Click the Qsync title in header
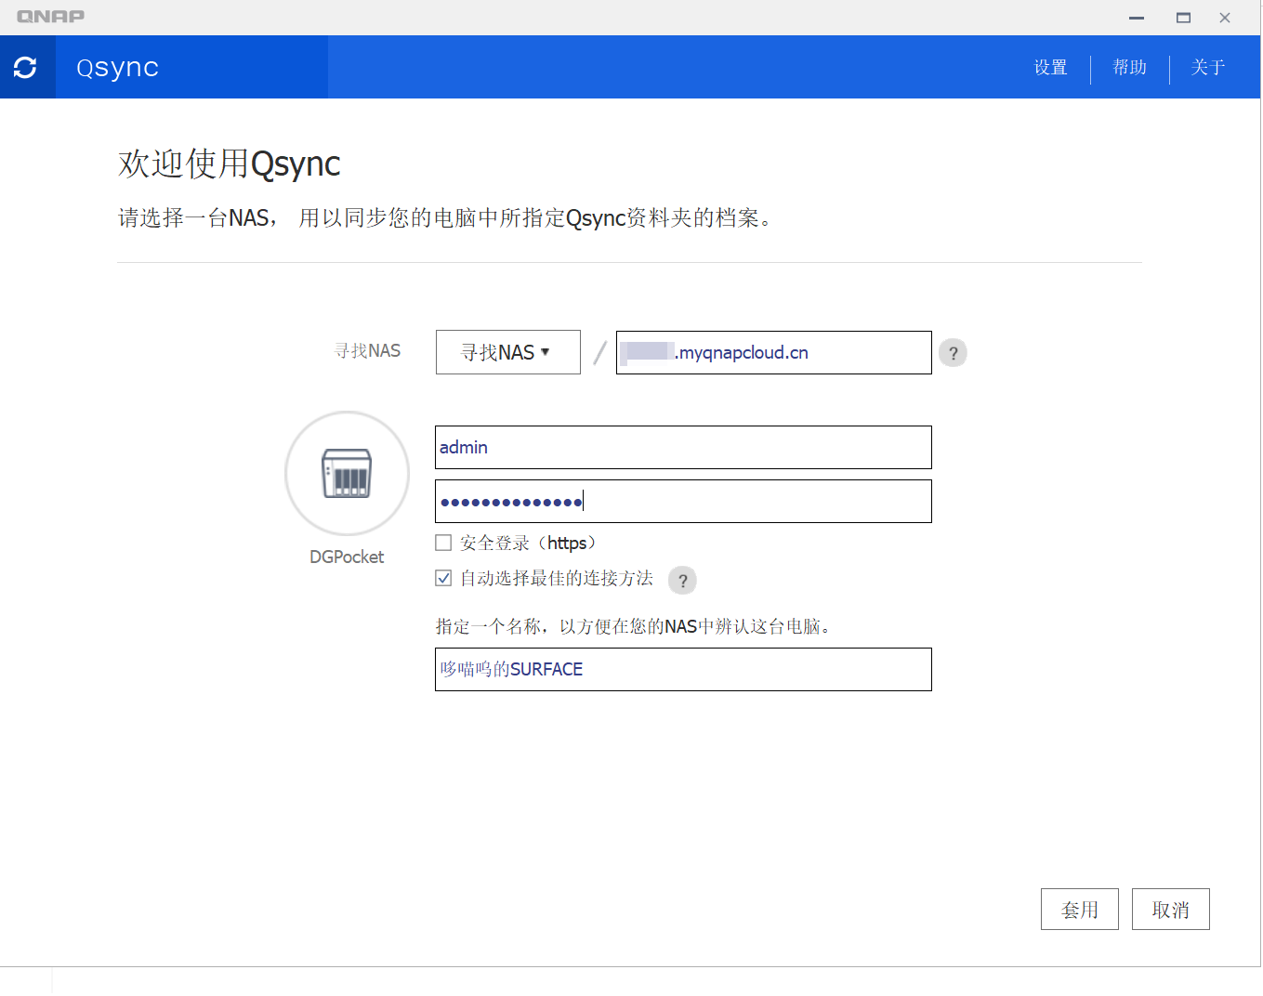This screenshot has width=1263, height=996. tap(117, 68)
